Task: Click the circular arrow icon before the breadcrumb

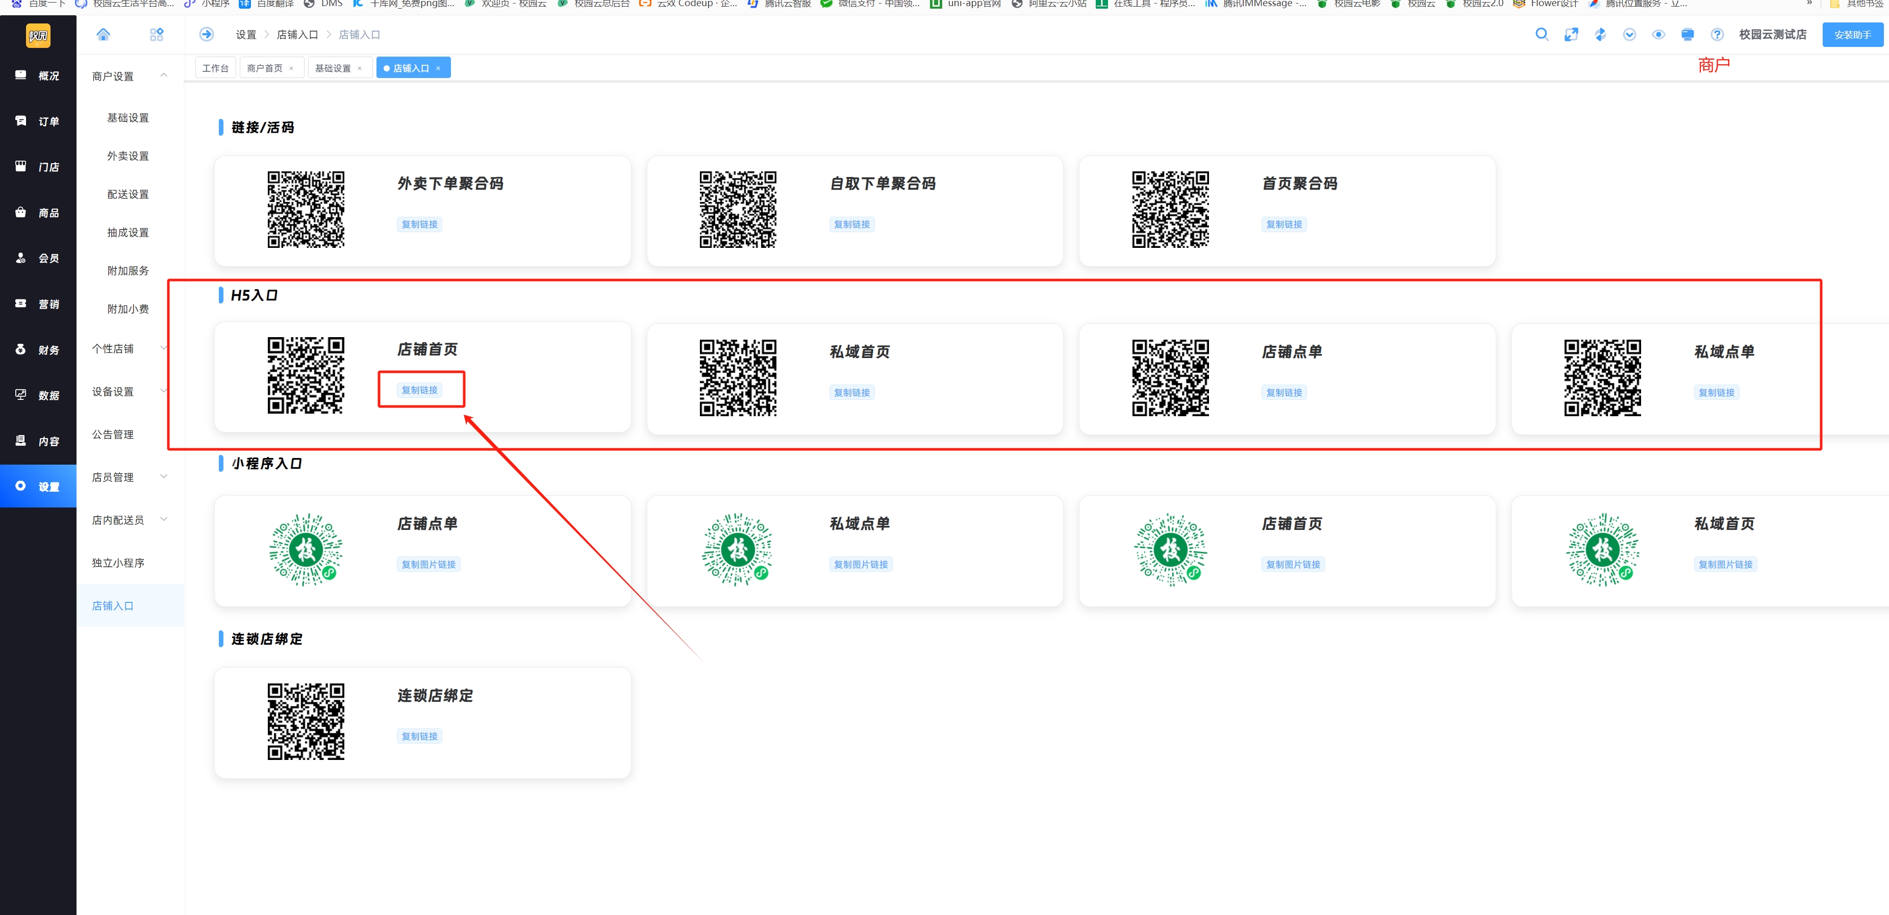Action: click(207, 35)
